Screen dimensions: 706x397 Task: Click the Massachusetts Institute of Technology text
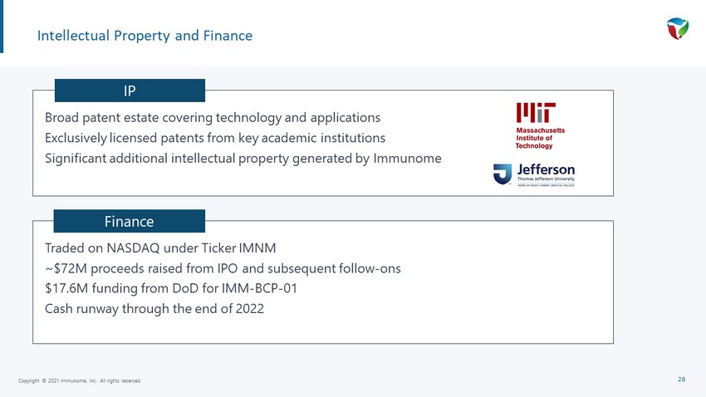(x=540, y=138)
